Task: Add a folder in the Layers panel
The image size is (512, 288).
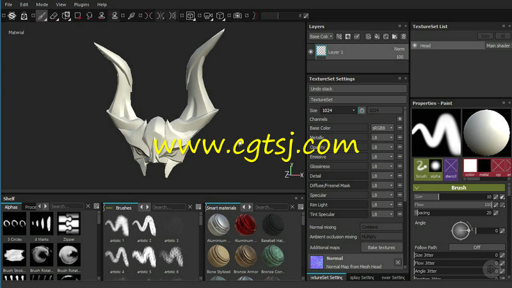Action: click(394, 36)
